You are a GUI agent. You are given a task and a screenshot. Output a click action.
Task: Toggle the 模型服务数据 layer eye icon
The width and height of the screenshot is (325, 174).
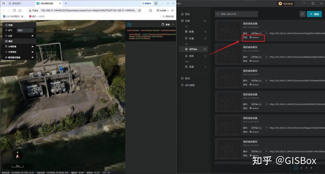[33, 57]
